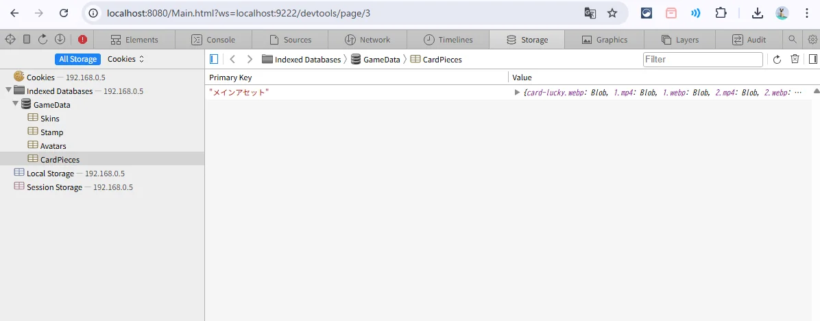Select the Avatars object store

tap(53, 146)
